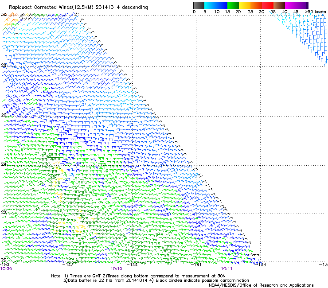Click the '-144' longitude label
Screen dimensions: 328x288
point(132,265)
